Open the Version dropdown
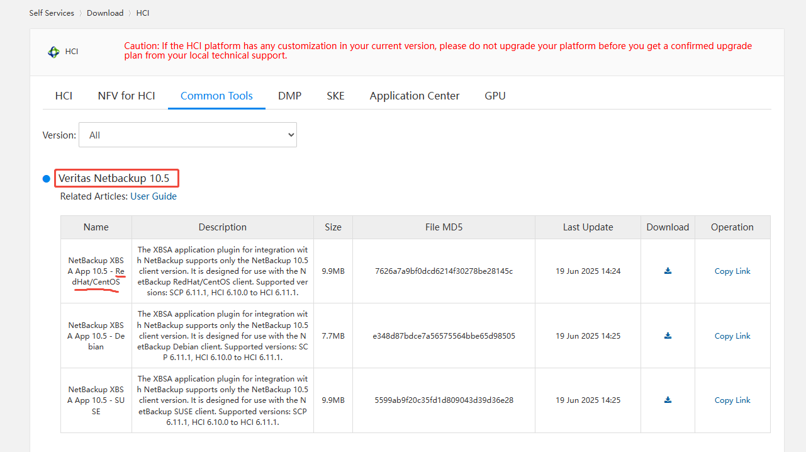Viewport: 806px width, 452px height. tap(188, 135)
